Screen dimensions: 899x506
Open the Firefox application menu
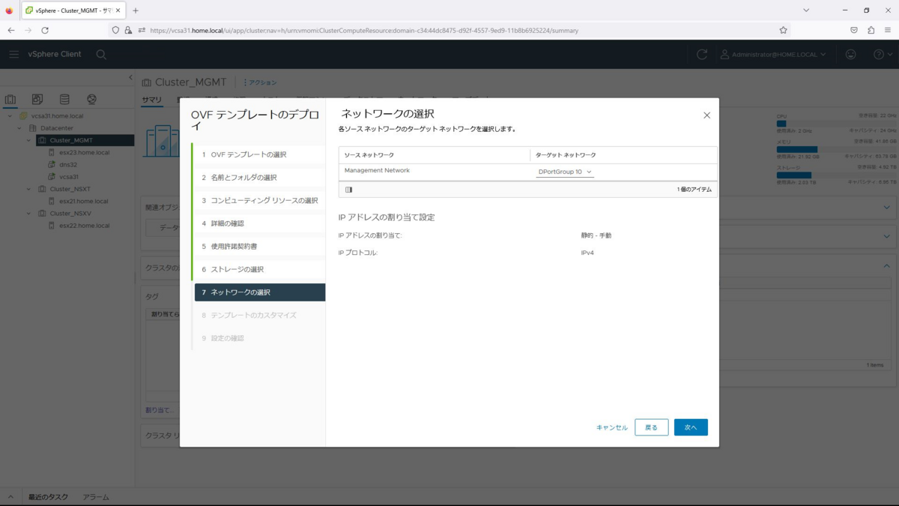coord(888,30)
